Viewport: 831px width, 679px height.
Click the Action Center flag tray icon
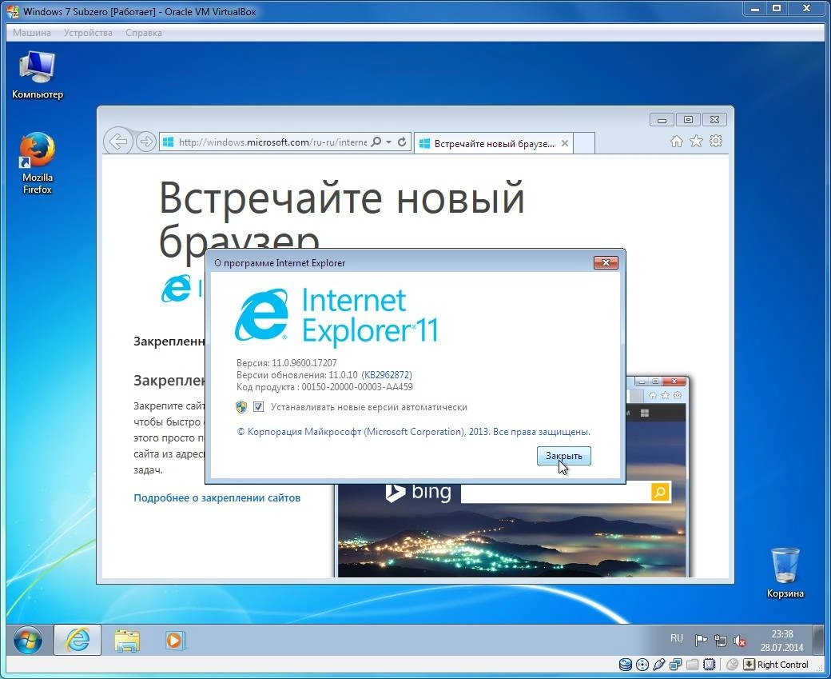pos(701,641)
